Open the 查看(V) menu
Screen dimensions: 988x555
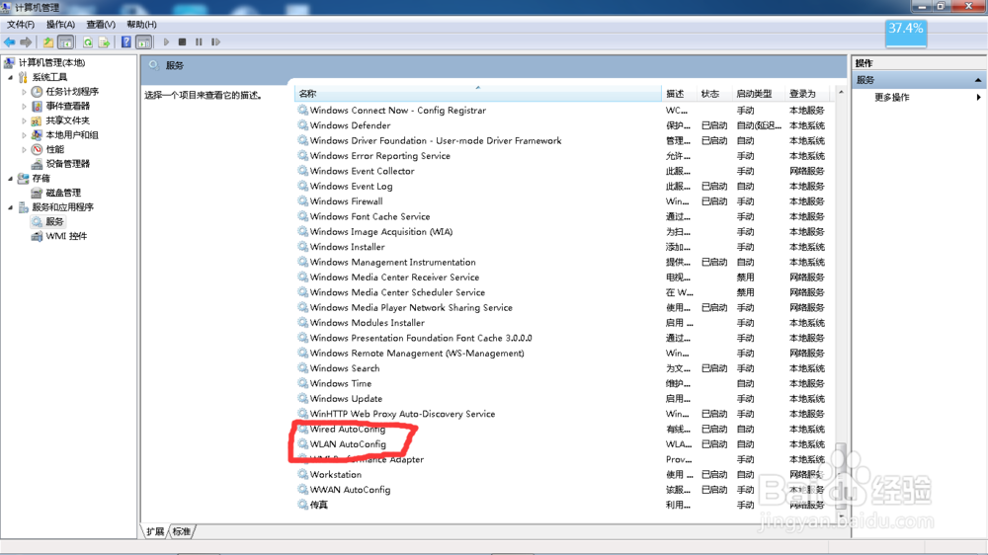(101, 25)
